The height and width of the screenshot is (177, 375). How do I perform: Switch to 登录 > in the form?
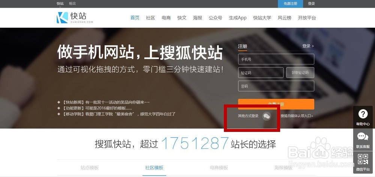pos(308,46)
